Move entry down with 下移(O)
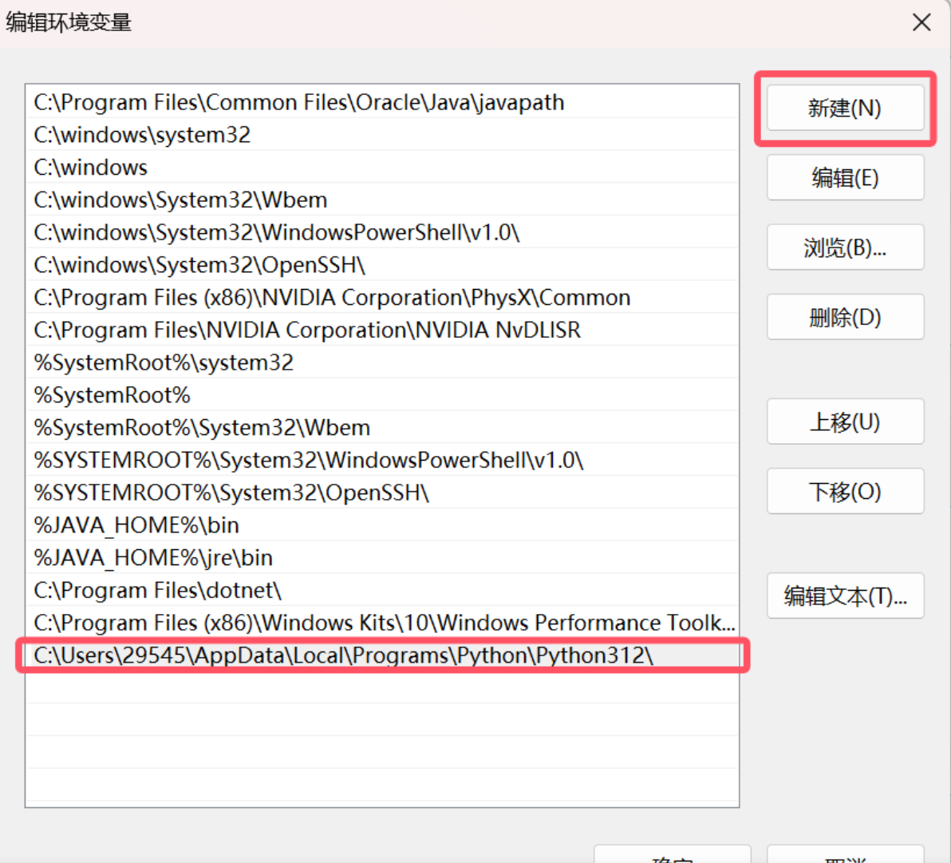This screenshot has width=951, height=863. click(x=845, y=491)
